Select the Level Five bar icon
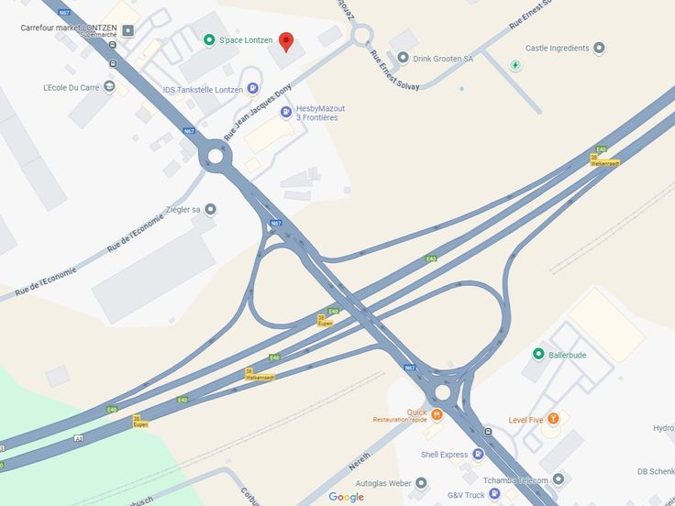 click(x=553, y=419)
